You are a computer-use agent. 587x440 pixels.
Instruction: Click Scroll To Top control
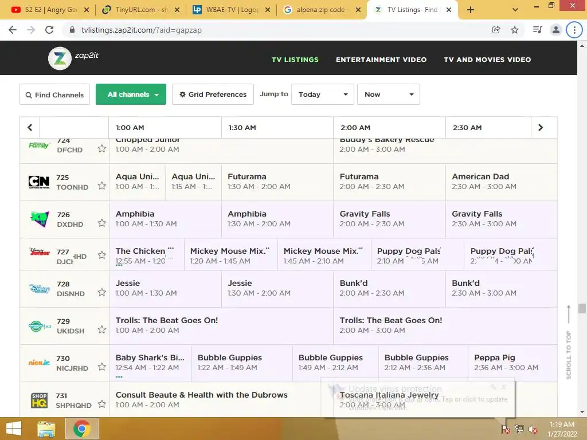(569, 342)
